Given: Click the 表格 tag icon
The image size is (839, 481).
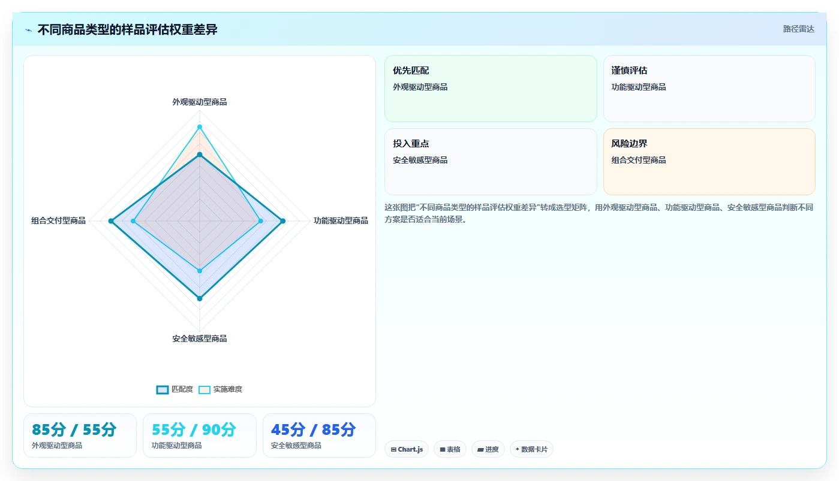Looking at the screenshot, I should tap(443, 449).
